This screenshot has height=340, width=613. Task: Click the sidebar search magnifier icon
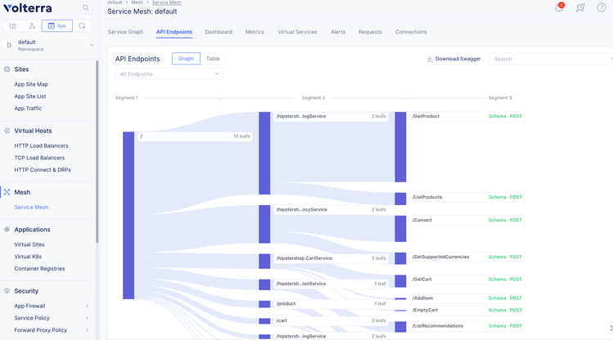pos(86,8)
